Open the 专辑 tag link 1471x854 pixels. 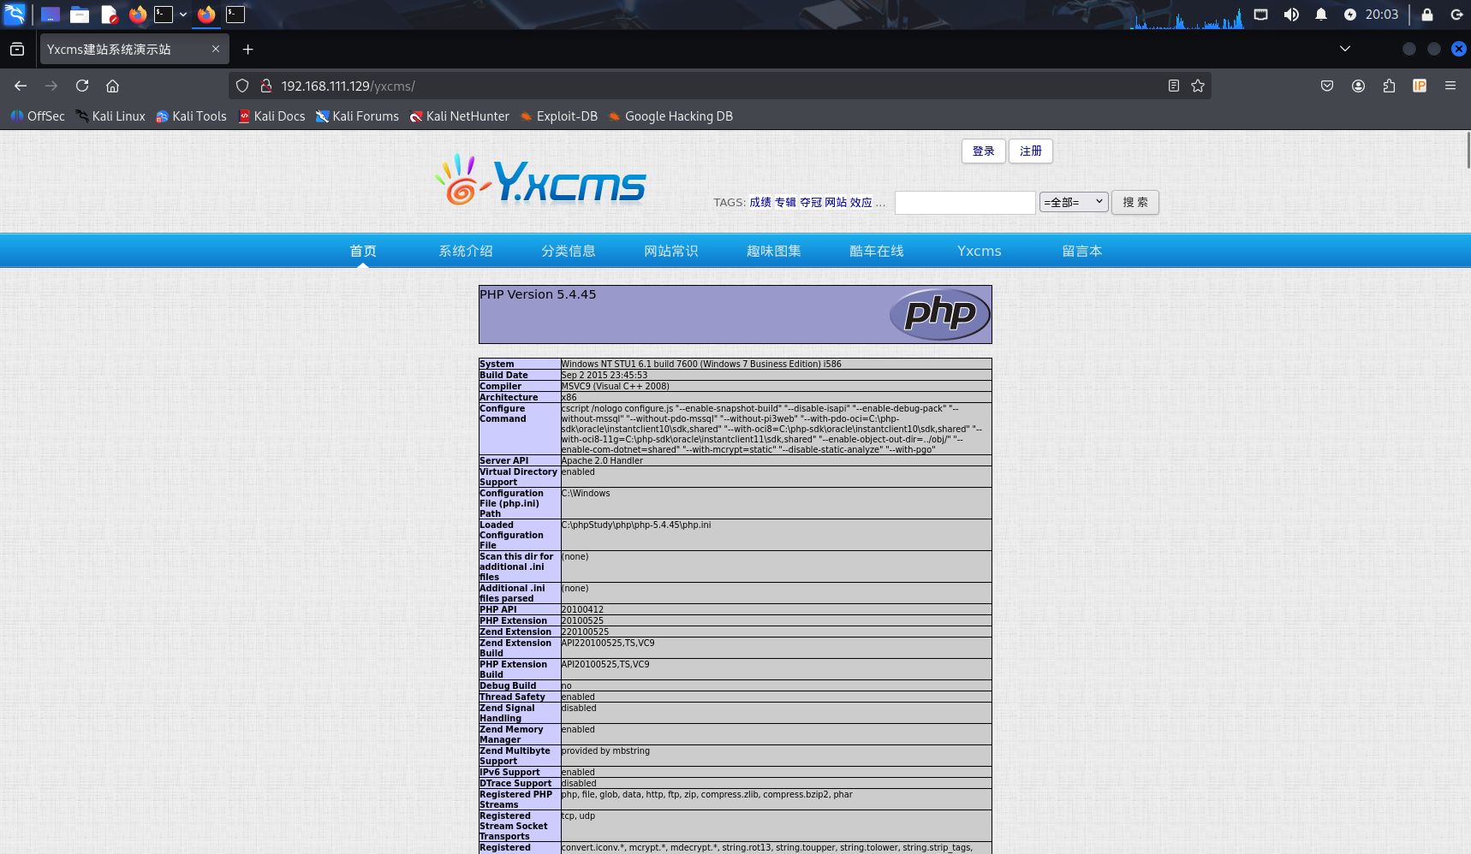click(x=785, y=203)
